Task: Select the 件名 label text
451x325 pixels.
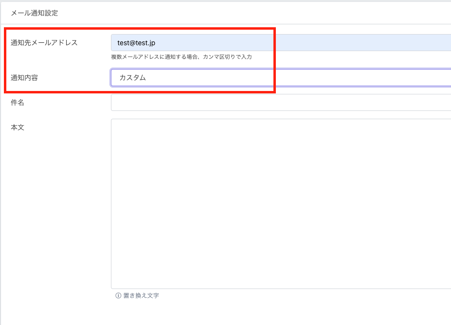Action: point(18,103)
